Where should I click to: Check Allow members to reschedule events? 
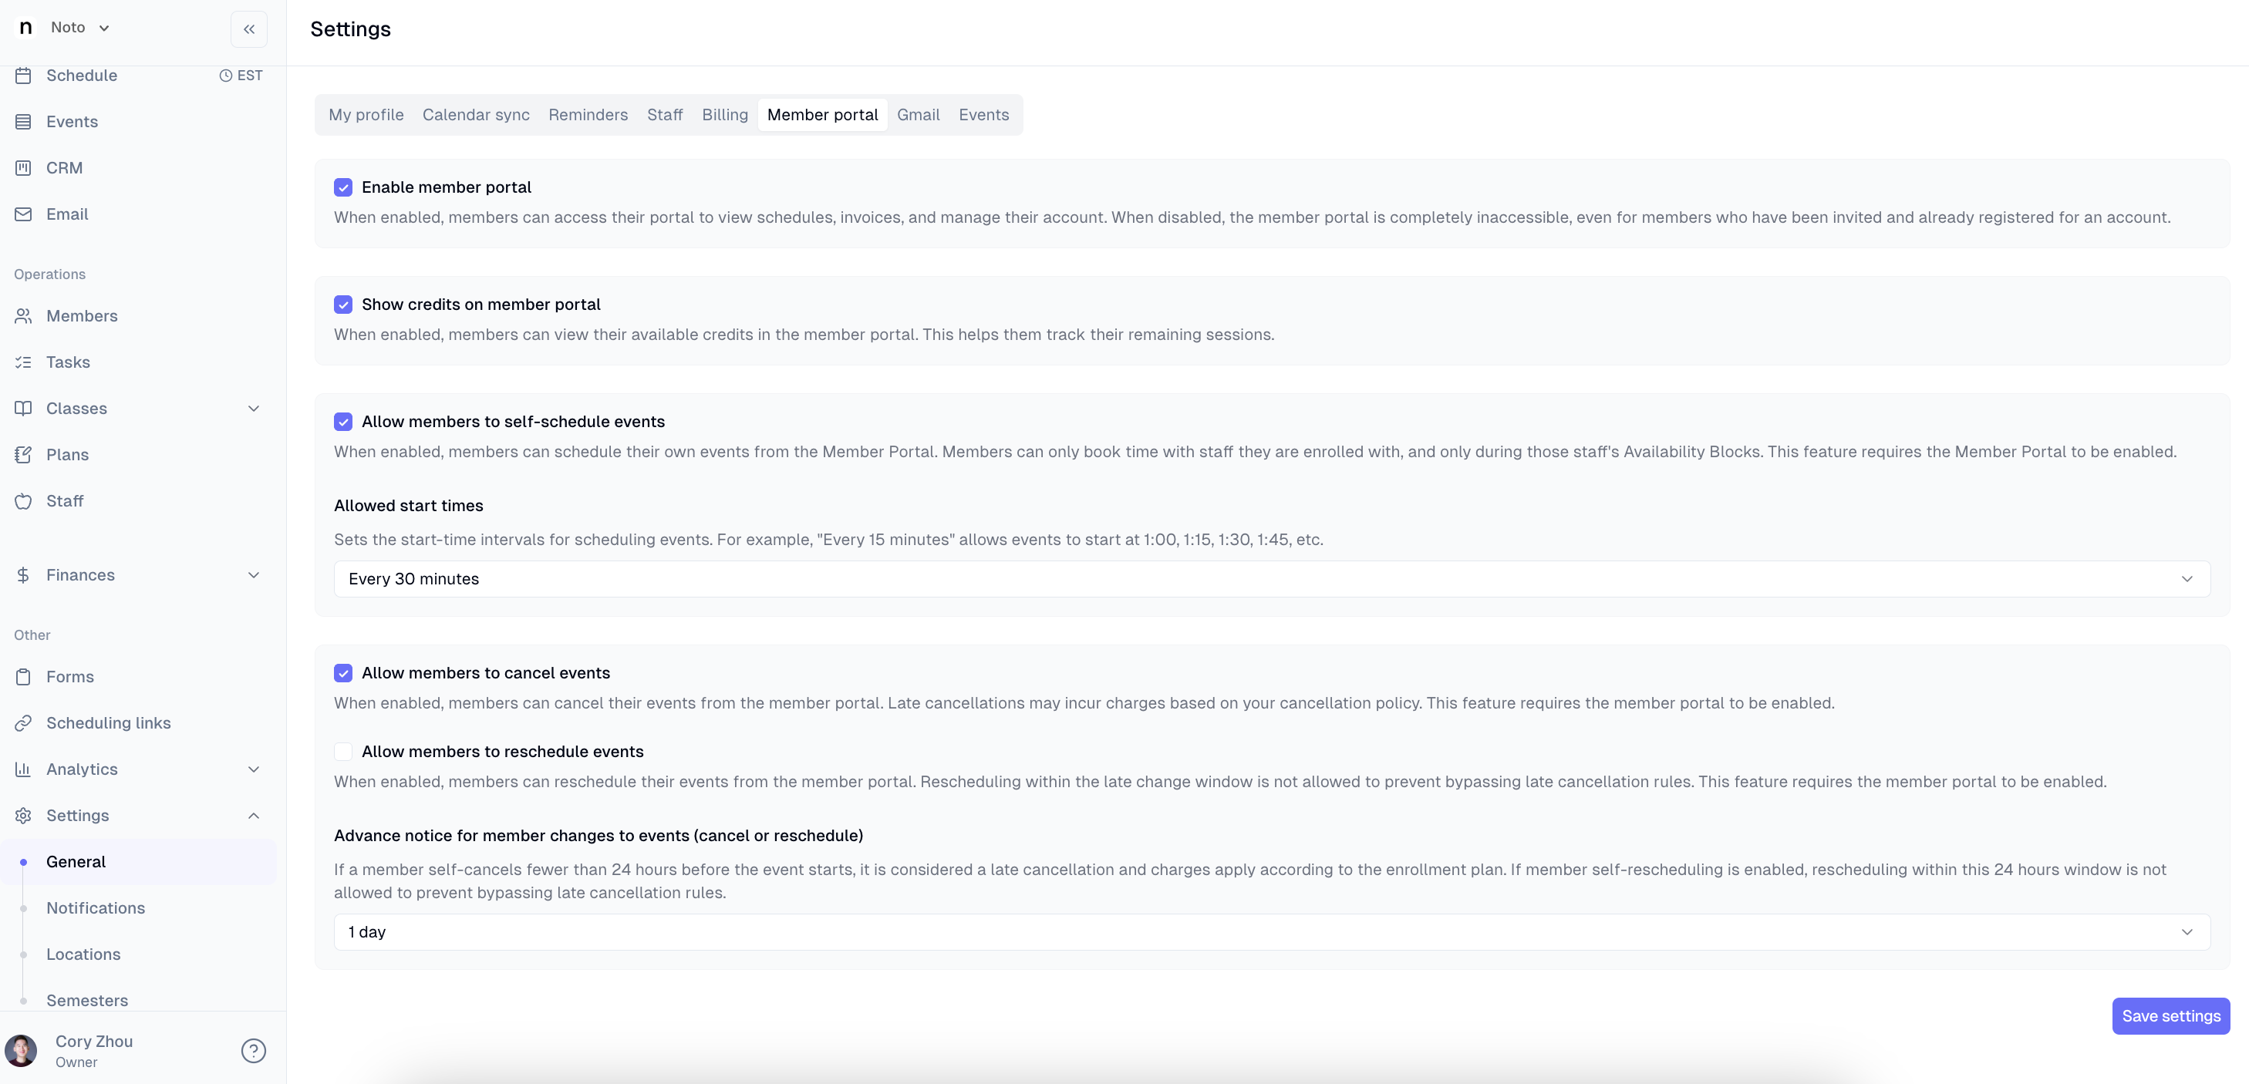click(x=343, y=752)
